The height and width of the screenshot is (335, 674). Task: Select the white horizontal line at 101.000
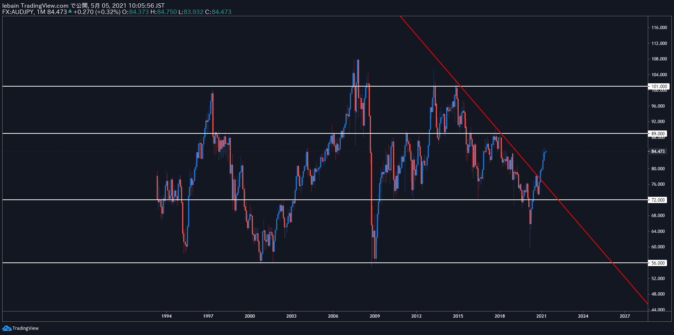[x=324, y=86]
